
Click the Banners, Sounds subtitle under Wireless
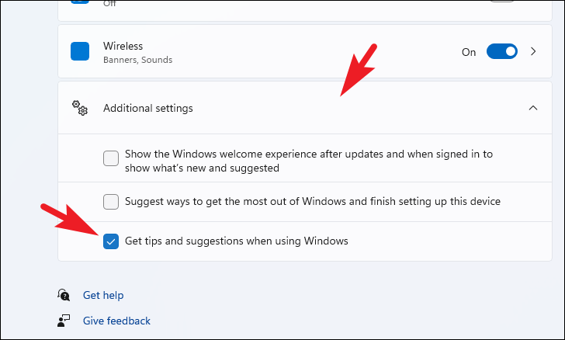tap(137, 60)
